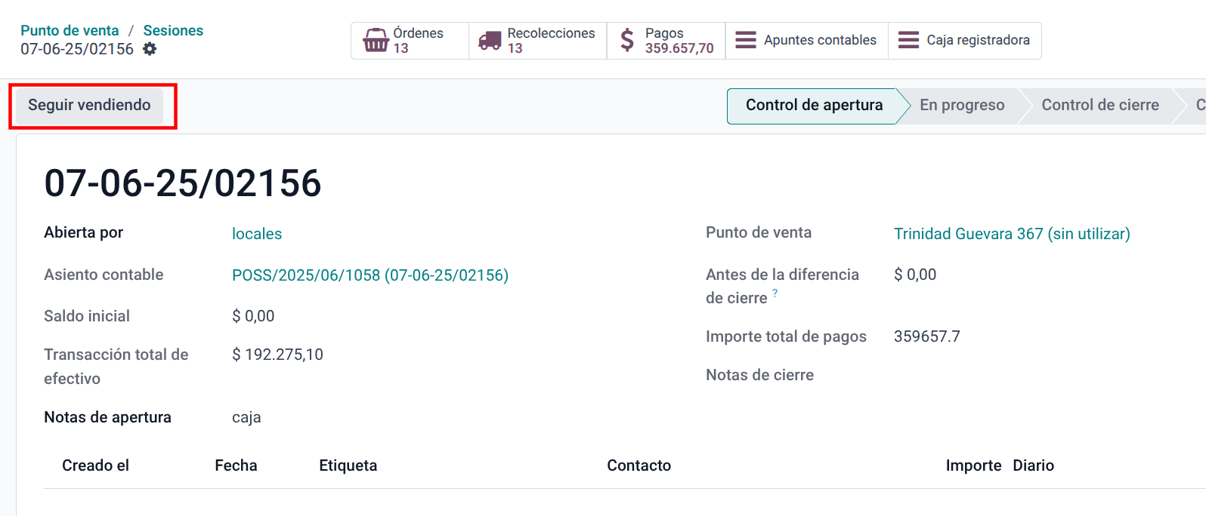Viewport: 1206px width, 516px height.
Task: Click the Recolecciones truck icon
Action: [x=490, y=40]
